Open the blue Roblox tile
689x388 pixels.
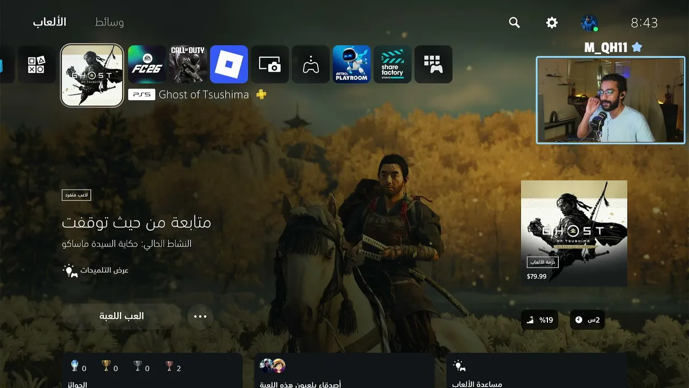[229, 65]
